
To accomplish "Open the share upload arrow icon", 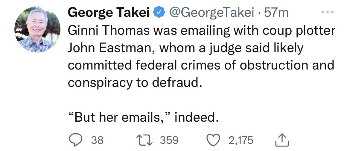I will pyautogui.click(x=282, y=140).
